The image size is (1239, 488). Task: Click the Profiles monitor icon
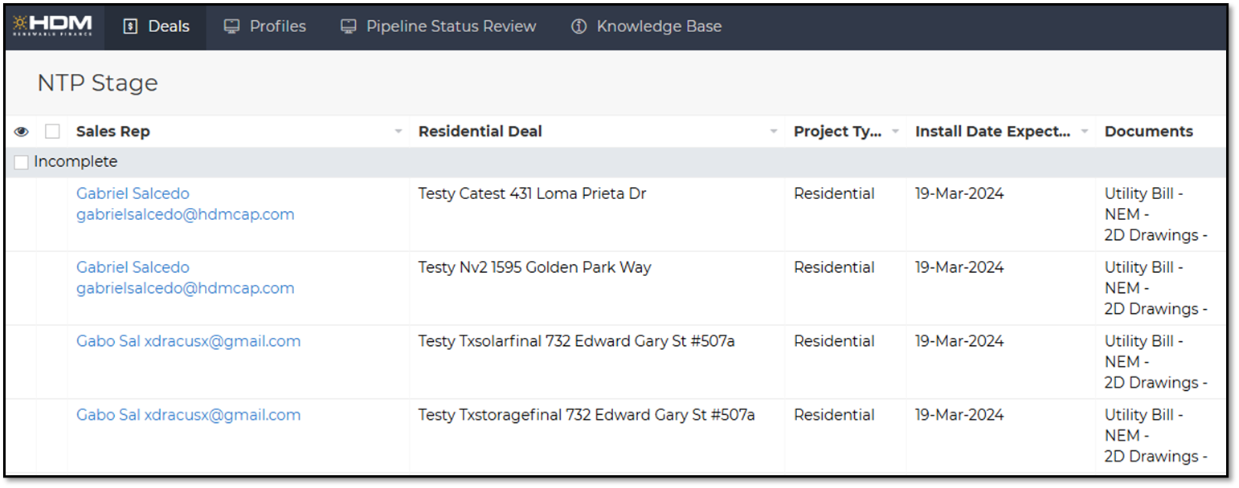pyautogui.click(x=231, y=26)
